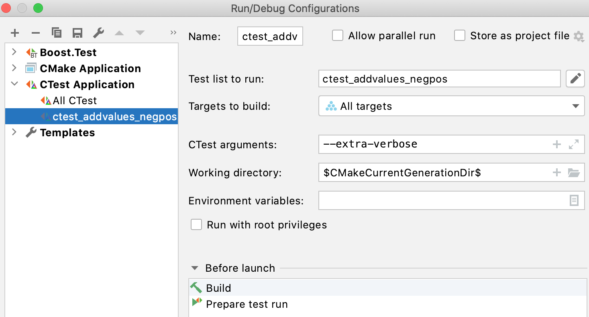The width and height of the screenshot is (589, 317).
Task: Open the environment variables editor
Action: click(575, 200)
